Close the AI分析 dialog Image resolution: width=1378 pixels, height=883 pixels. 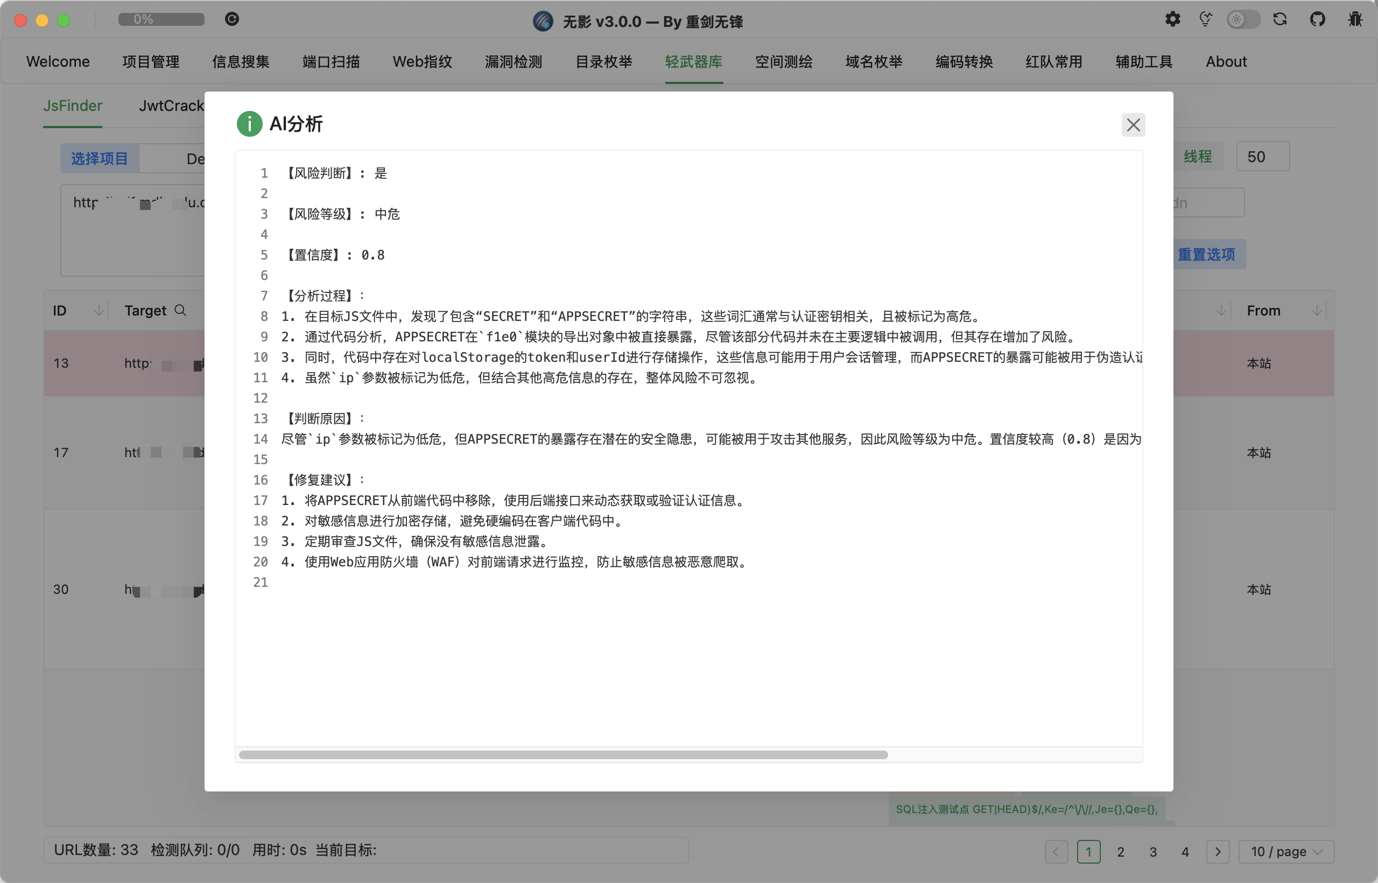point(1133,125)
